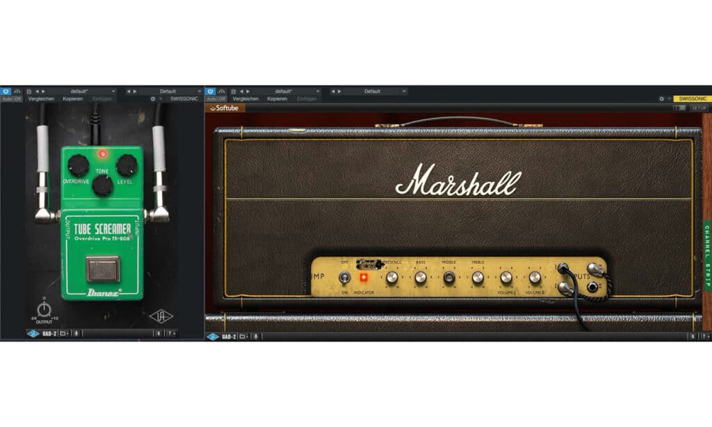Click the SETUP button on Softube bar

pos(699,108)
